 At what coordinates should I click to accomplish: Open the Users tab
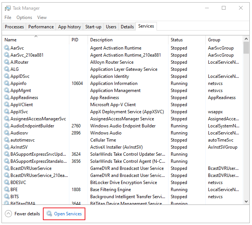pos(111,27)
